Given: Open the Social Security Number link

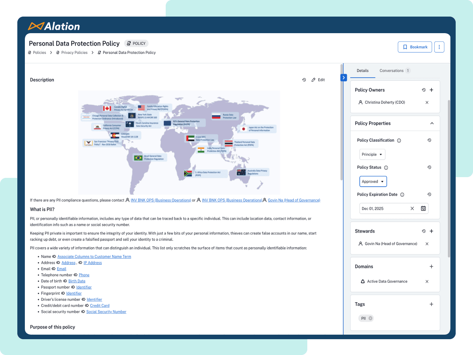Looking at the screenshot, I should 106,312.
